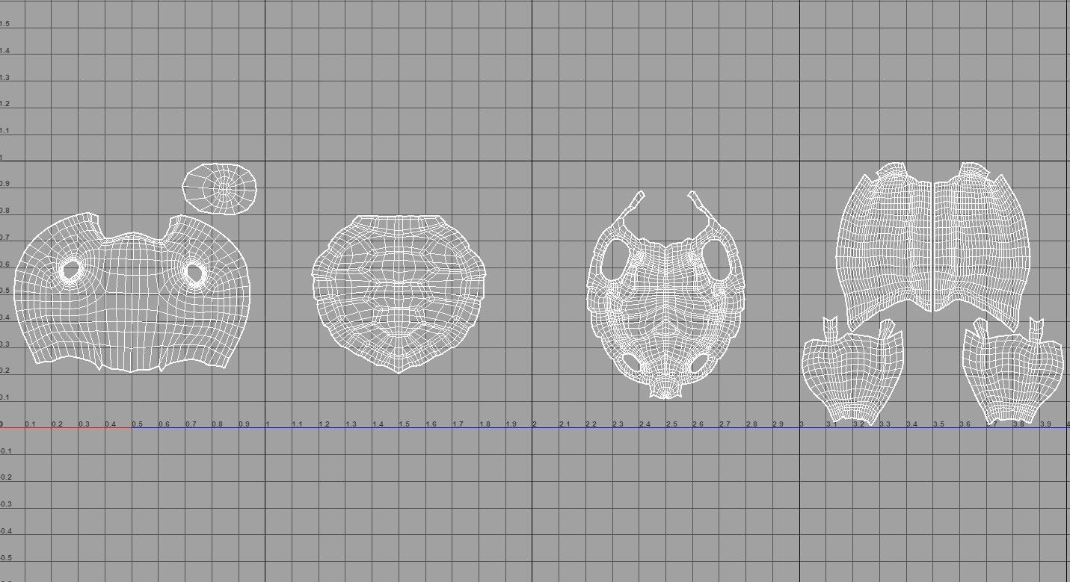1070x582 pixels.
Task: Click the '1.8' label on the horizontal axis
Action: pyautogui.click(x=485, y=424)
